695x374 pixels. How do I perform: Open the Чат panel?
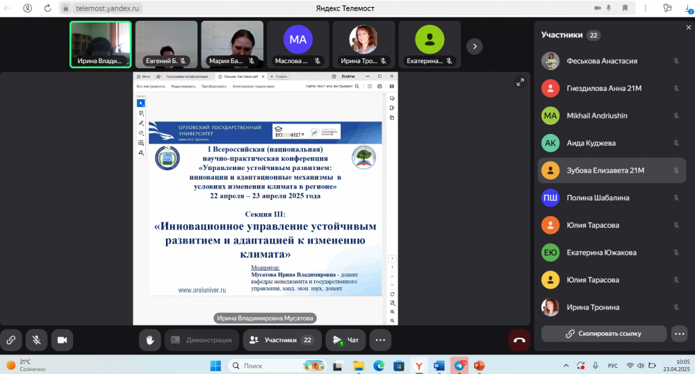coord(345,340)
